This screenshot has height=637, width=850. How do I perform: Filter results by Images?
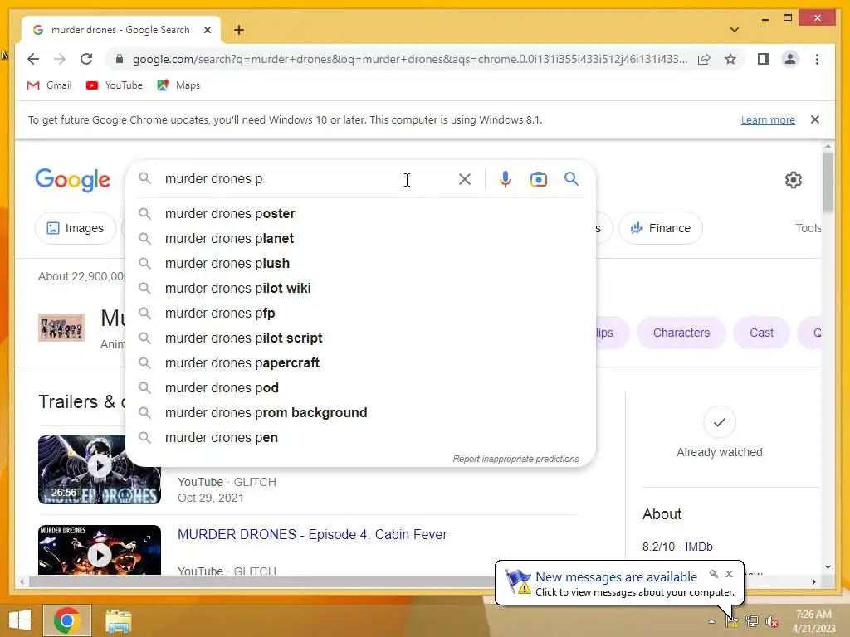pos(76,228)
